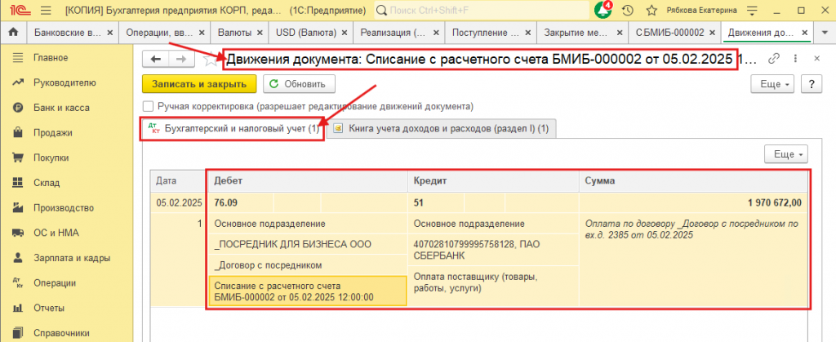Screen dimensions: 836x342
Task: Switch to Книга учета доходов и расходов tab
Action: [x=443, y=128]
